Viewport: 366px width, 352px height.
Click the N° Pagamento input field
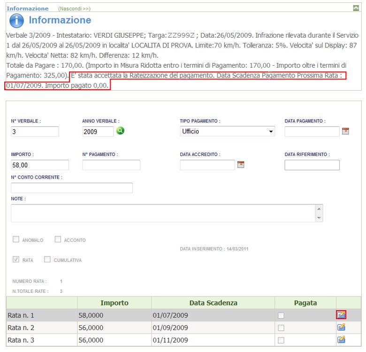click(111, 165)
